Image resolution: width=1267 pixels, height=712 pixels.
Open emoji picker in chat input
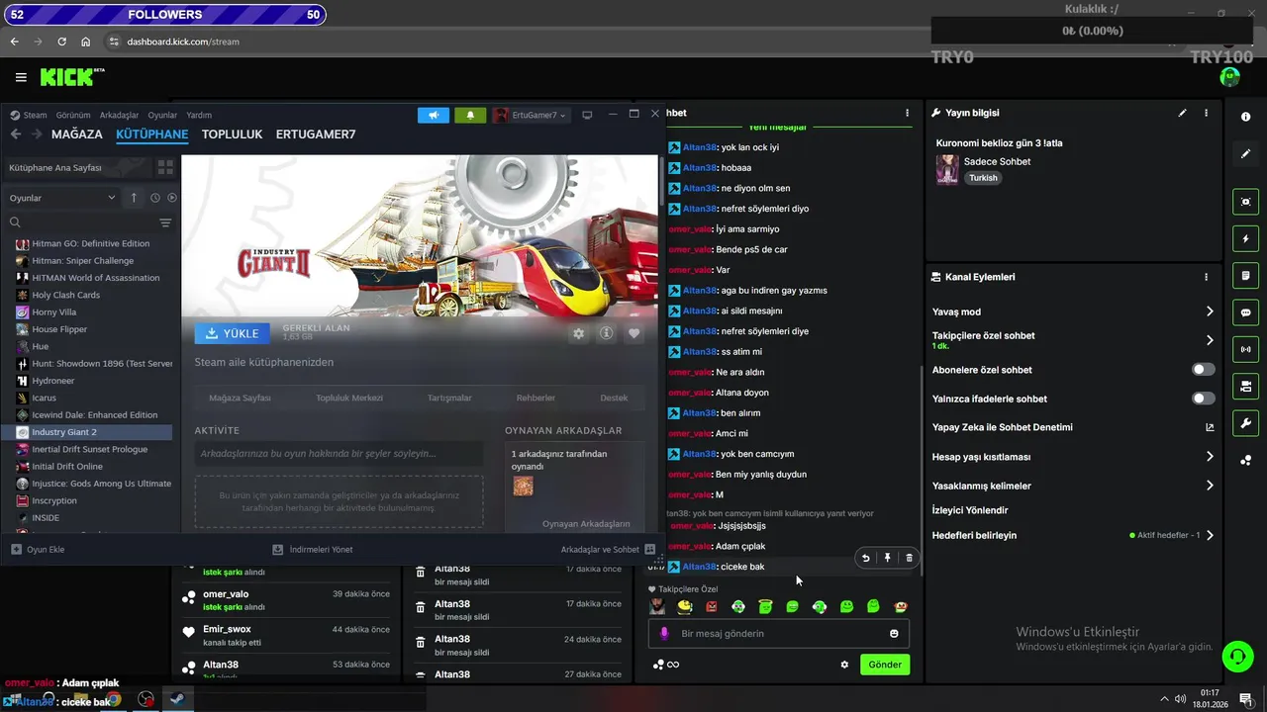point(894,634)
